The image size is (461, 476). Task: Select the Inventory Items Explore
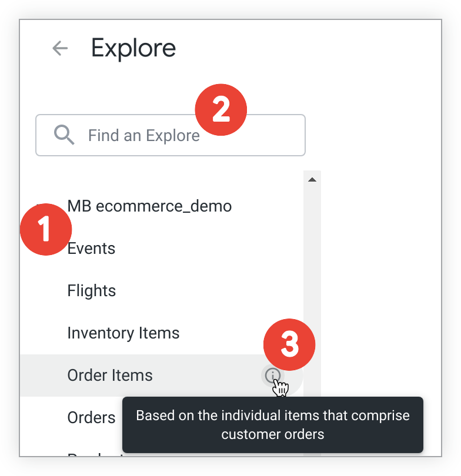click(123, 333)
